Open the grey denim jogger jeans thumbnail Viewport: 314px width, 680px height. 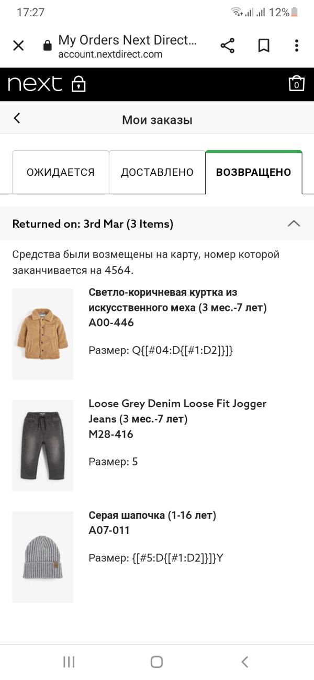[43, 445]
